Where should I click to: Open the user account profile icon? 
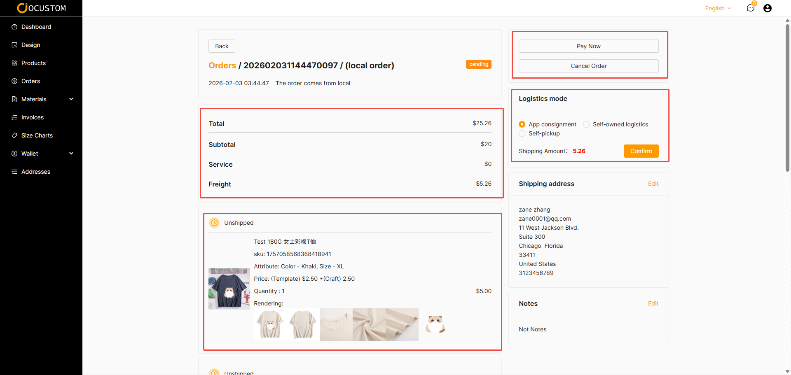[x=767, y=8]
